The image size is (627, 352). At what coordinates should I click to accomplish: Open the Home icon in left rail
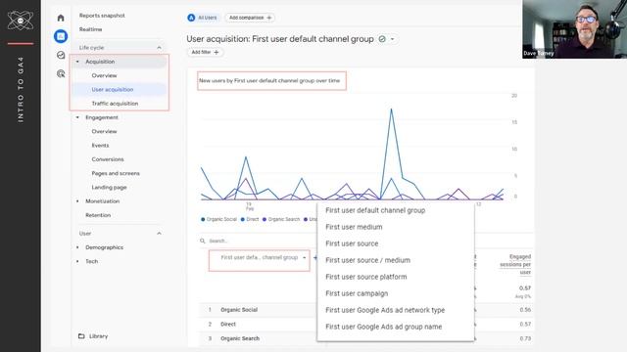pos(61,18)
